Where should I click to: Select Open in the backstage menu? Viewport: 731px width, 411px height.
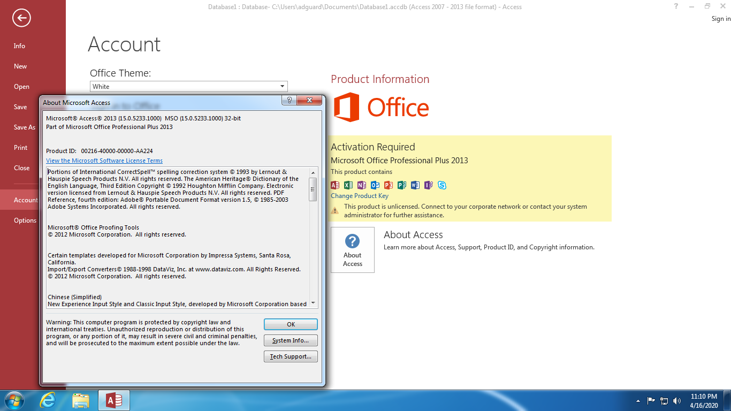tap(21, 87)
